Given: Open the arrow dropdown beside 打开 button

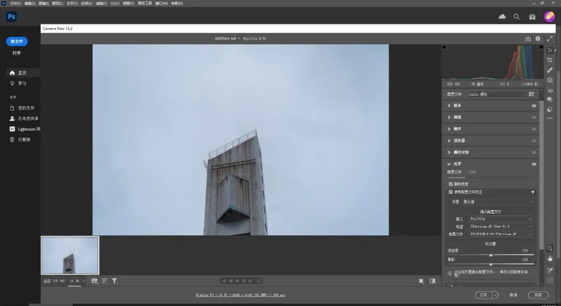Looking at the screenshot, I should tap(496, 295).
